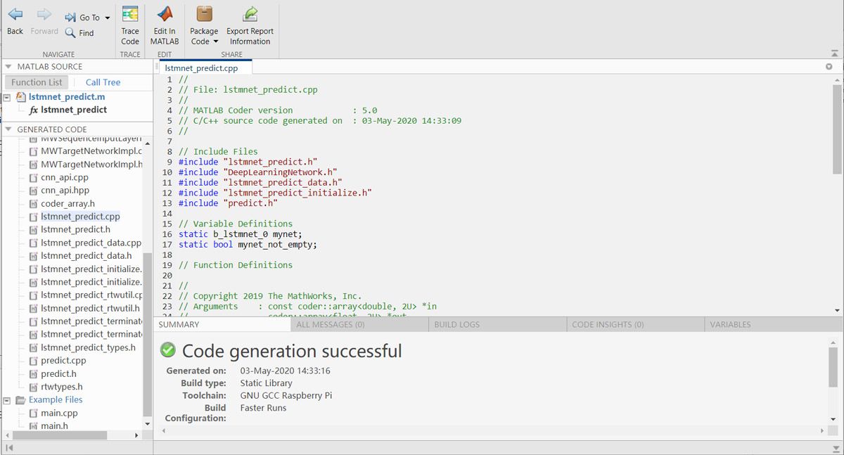Switch to the Call Tree view
This screenshot has height=455, width=844.
pyautogui.click(x=103, y=82)
